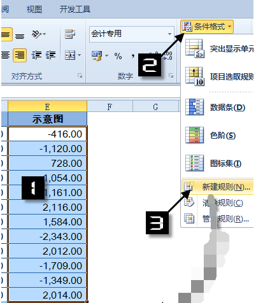Click the manage rules icon
The width and height of the screenshot is (256, 303).
[189, 218]
